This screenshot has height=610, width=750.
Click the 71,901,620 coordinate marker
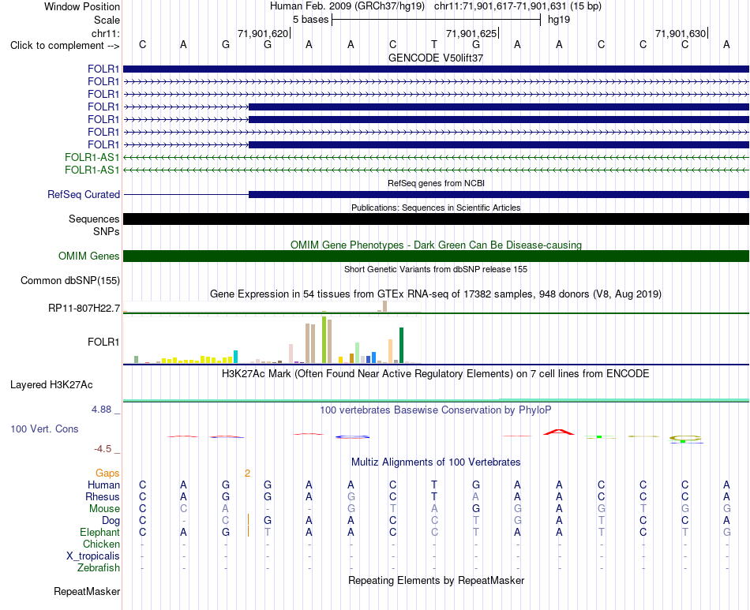pyautogui.click(x=263, y=33)
